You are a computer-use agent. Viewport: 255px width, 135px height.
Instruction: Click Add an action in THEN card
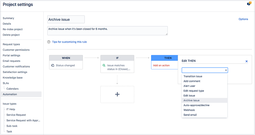tap(161, 65)
